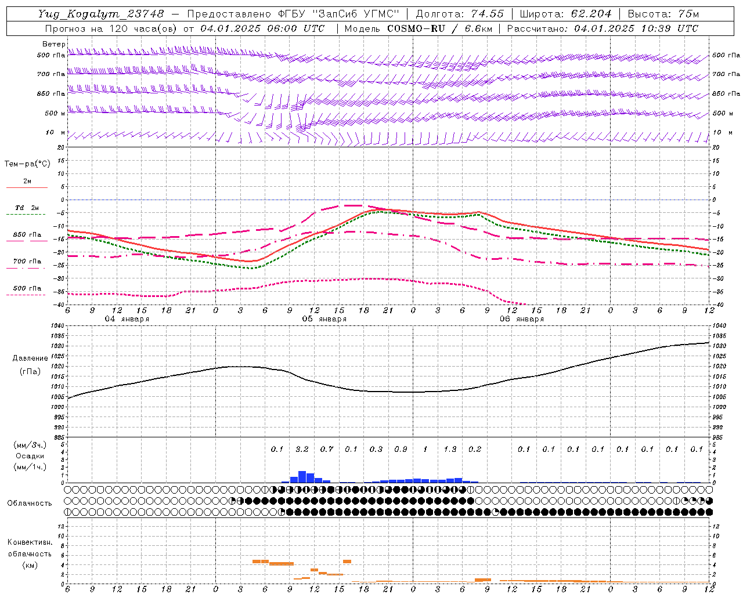
Task: Click the 3.2 precipitation total value
Action: 302,449
